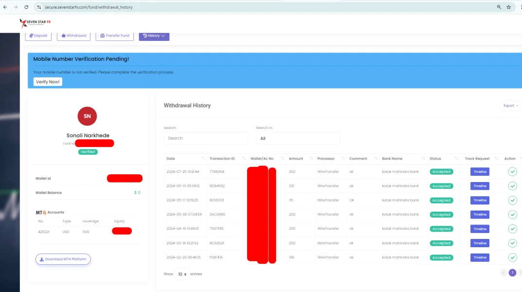522x292 pixels.
Task: Click the browser back arrow
Action: [5, 7]
